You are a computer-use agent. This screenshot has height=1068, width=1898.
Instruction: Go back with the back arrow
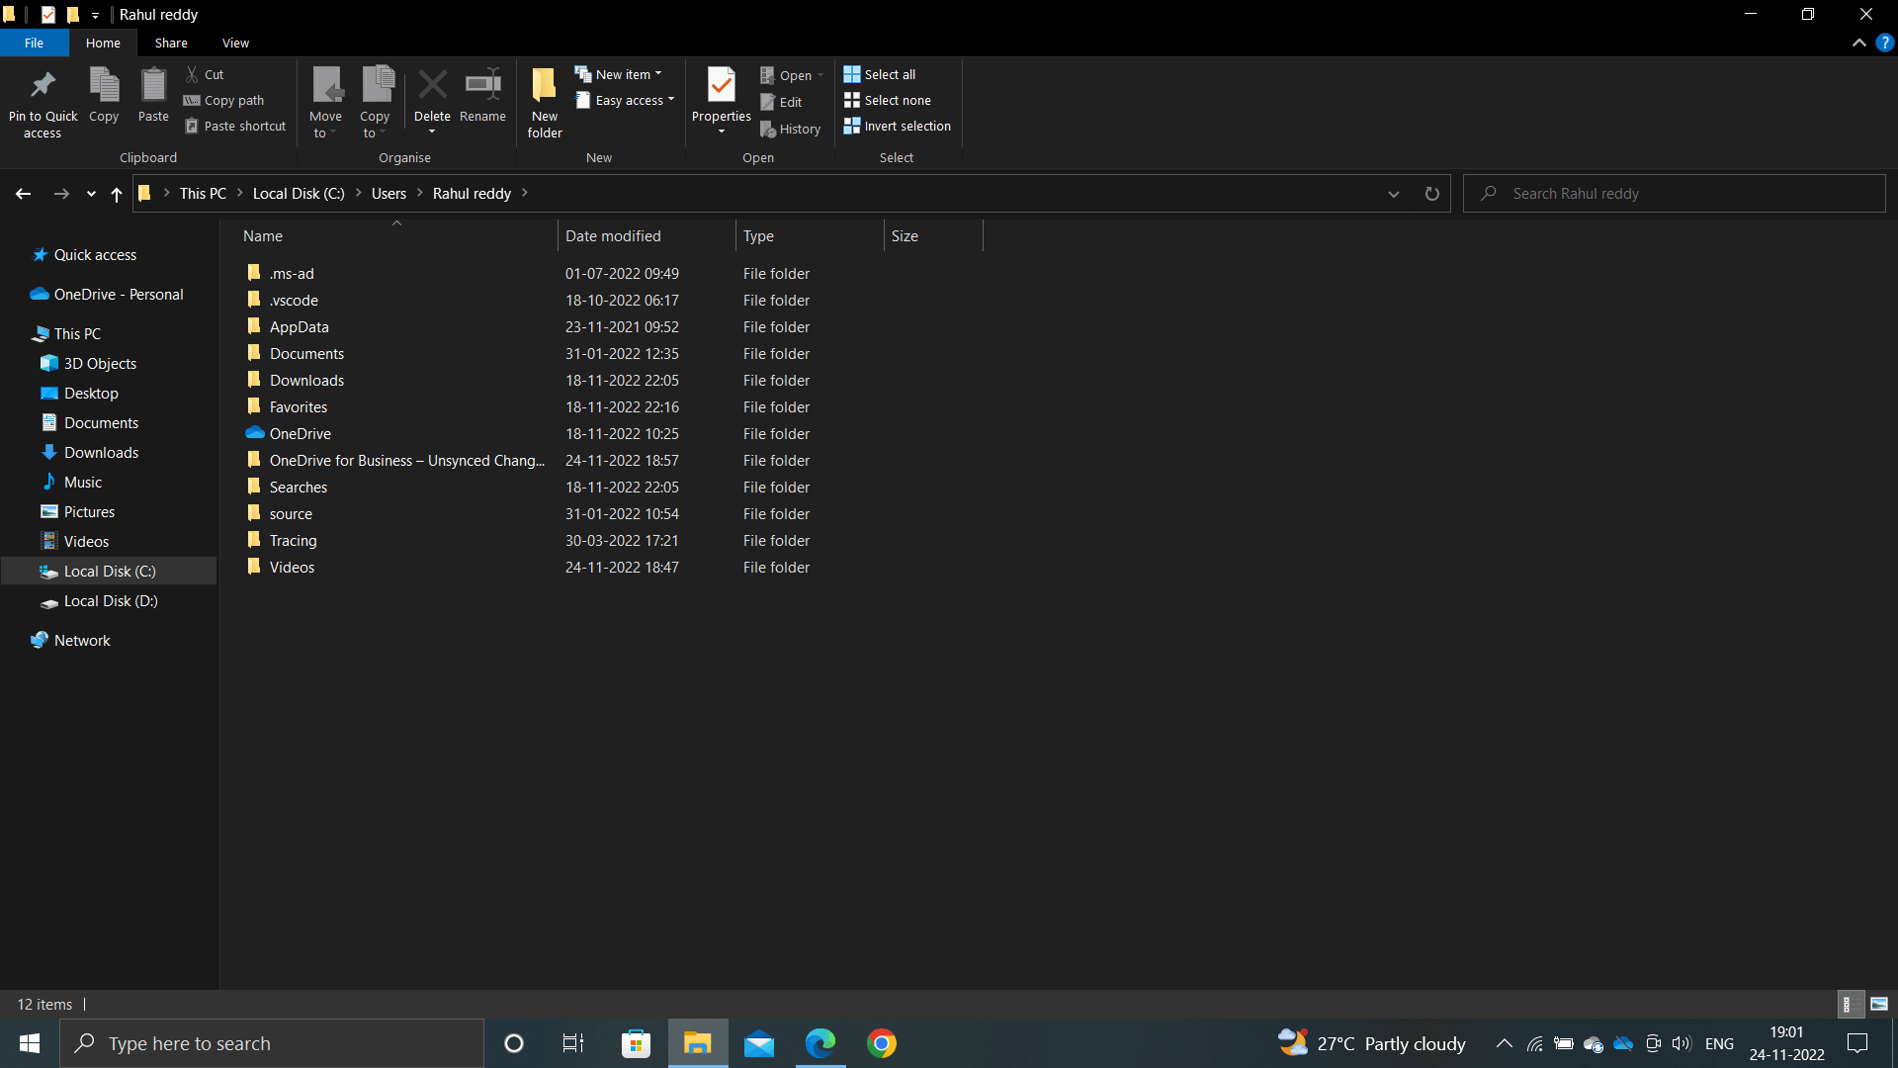(23, 194)
